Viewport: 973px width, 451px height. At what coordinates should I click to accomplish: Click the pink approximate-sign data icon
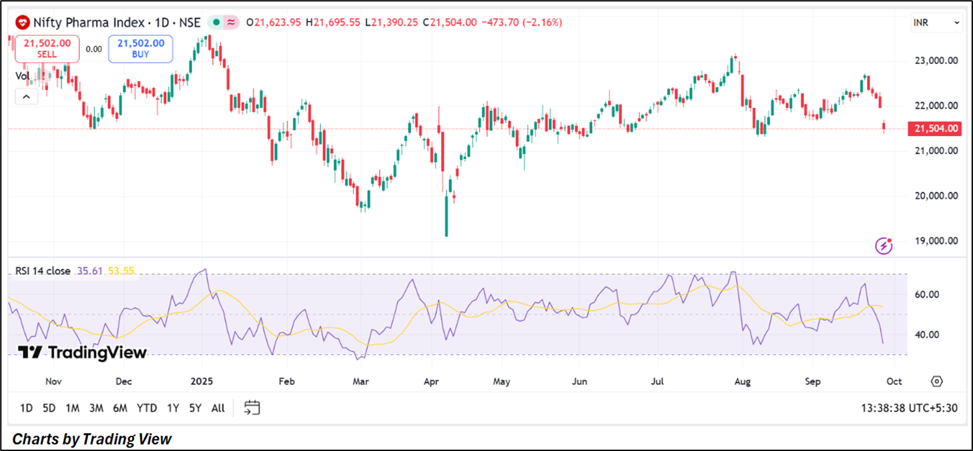pyautogui.click(x=232, y=22)
